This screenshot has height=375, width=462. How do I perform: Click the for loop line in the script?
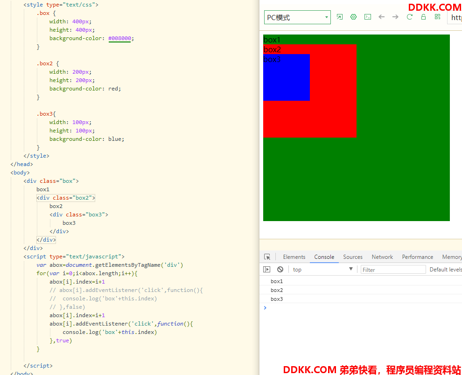click(x=87, y=273)
